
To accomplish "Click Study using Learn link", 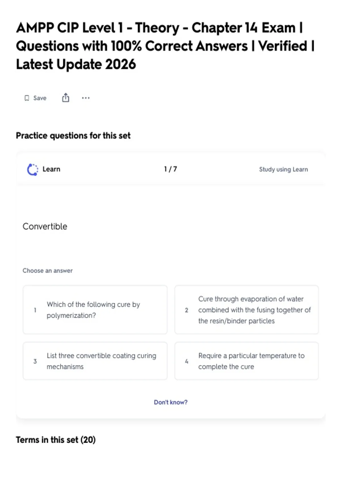I will (x=283, y=169).
